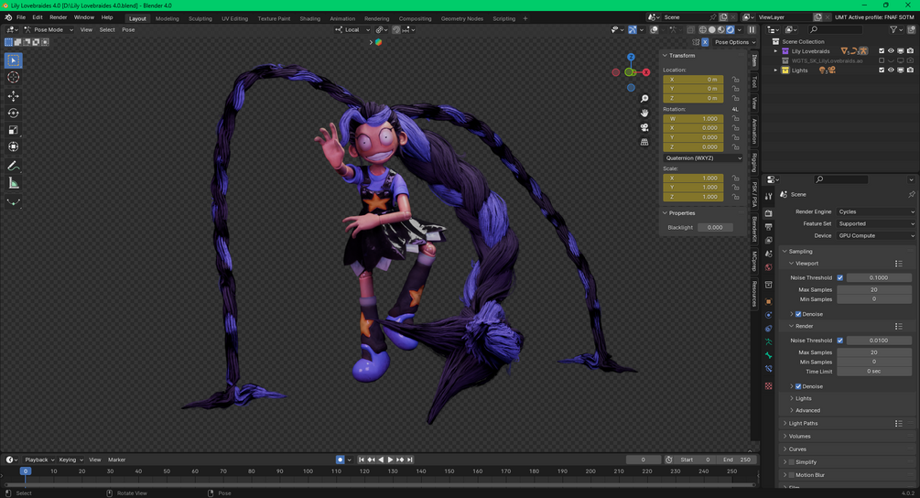Viewport: 920px width, 498px height.
Task: Activate the Rotate tool
Action: coord(14,113)
